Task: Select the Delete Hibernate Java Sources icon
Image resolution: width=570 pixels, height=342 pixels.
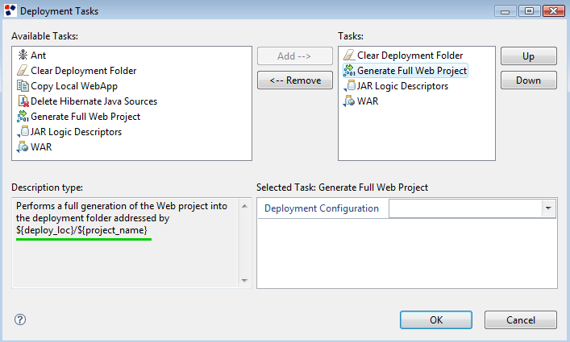Action: point(23,101)
